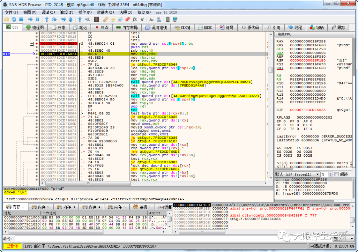The height and width of the screenshot is (252, 358).
Task: Open the 流程图 tab
Action: pos(35,27)
